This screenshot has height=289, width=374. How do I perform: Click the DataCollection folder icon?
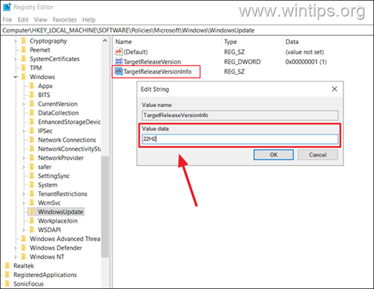coord(32,113)
